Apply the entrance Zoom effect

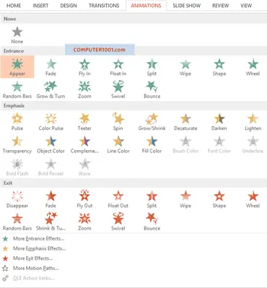[84, 90]
